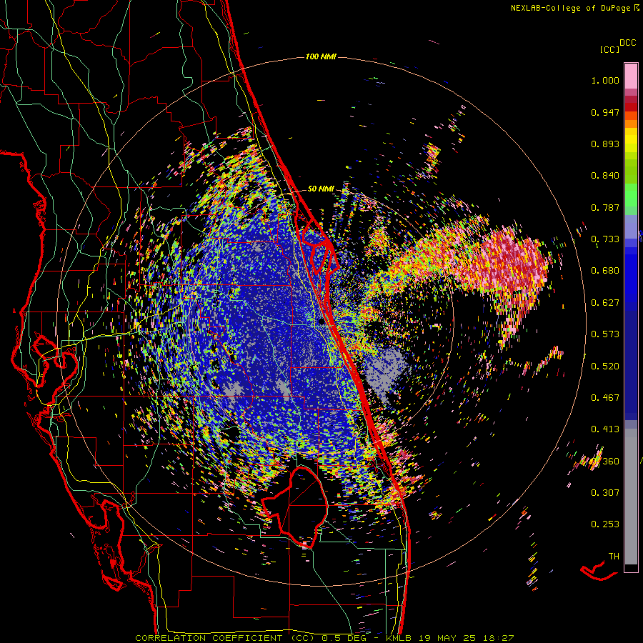Viewport: 643px width, 643px height.
Task: Click the 0.787 legend value
Action: 605,207
